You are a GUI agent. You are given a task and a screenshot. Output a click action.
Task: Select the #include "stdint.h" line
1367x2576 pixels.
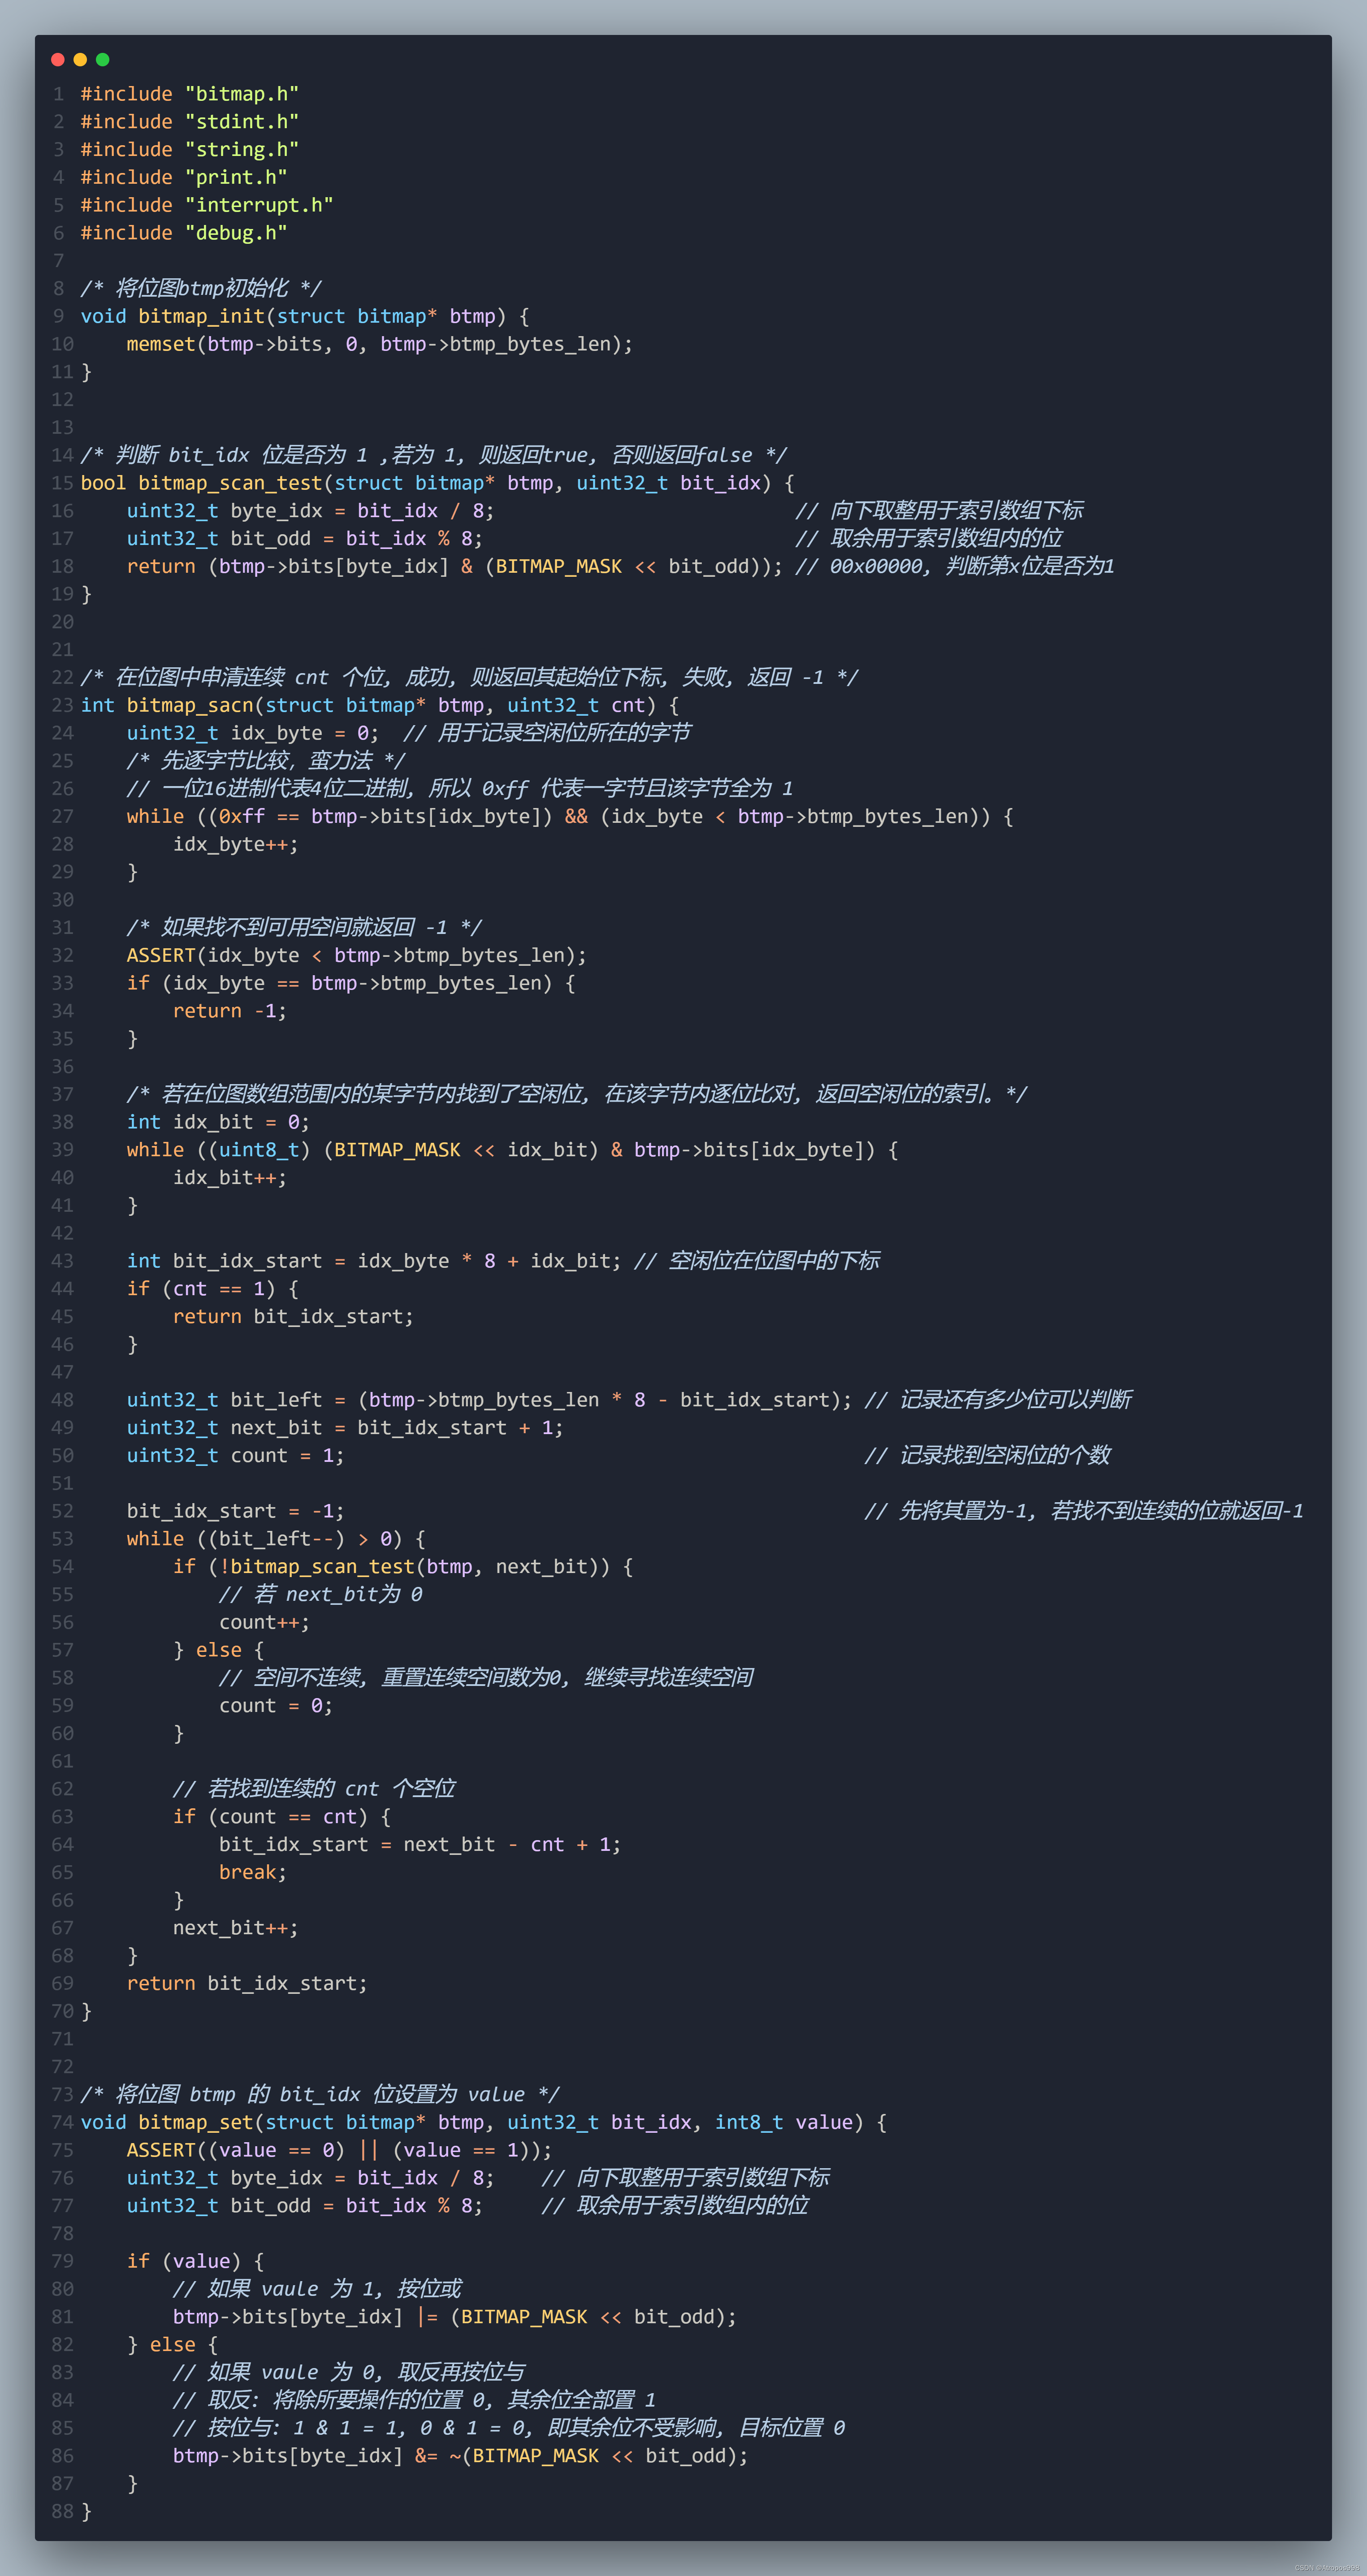pyautogui.click(x=189, y=122)
